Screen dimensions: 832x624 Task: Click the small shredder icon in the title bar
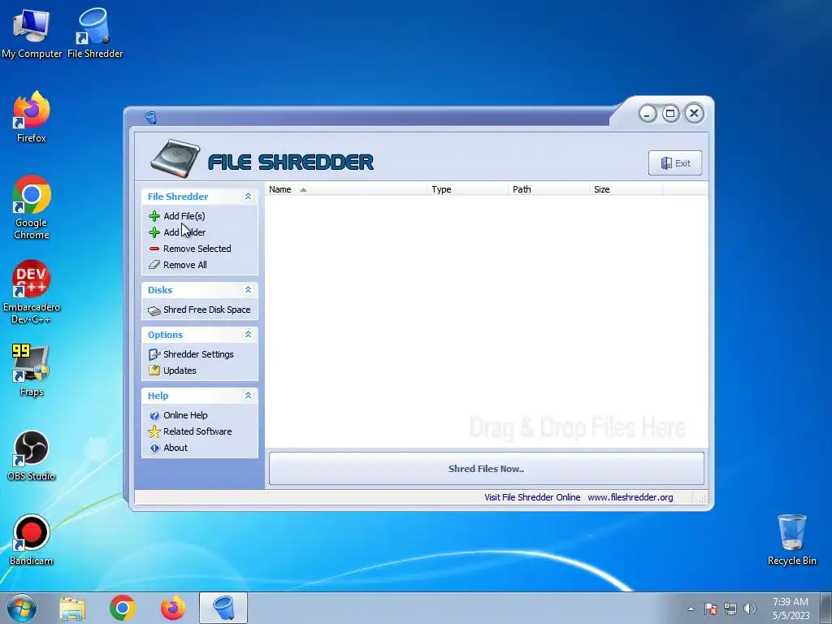click(x=150, y=118)
